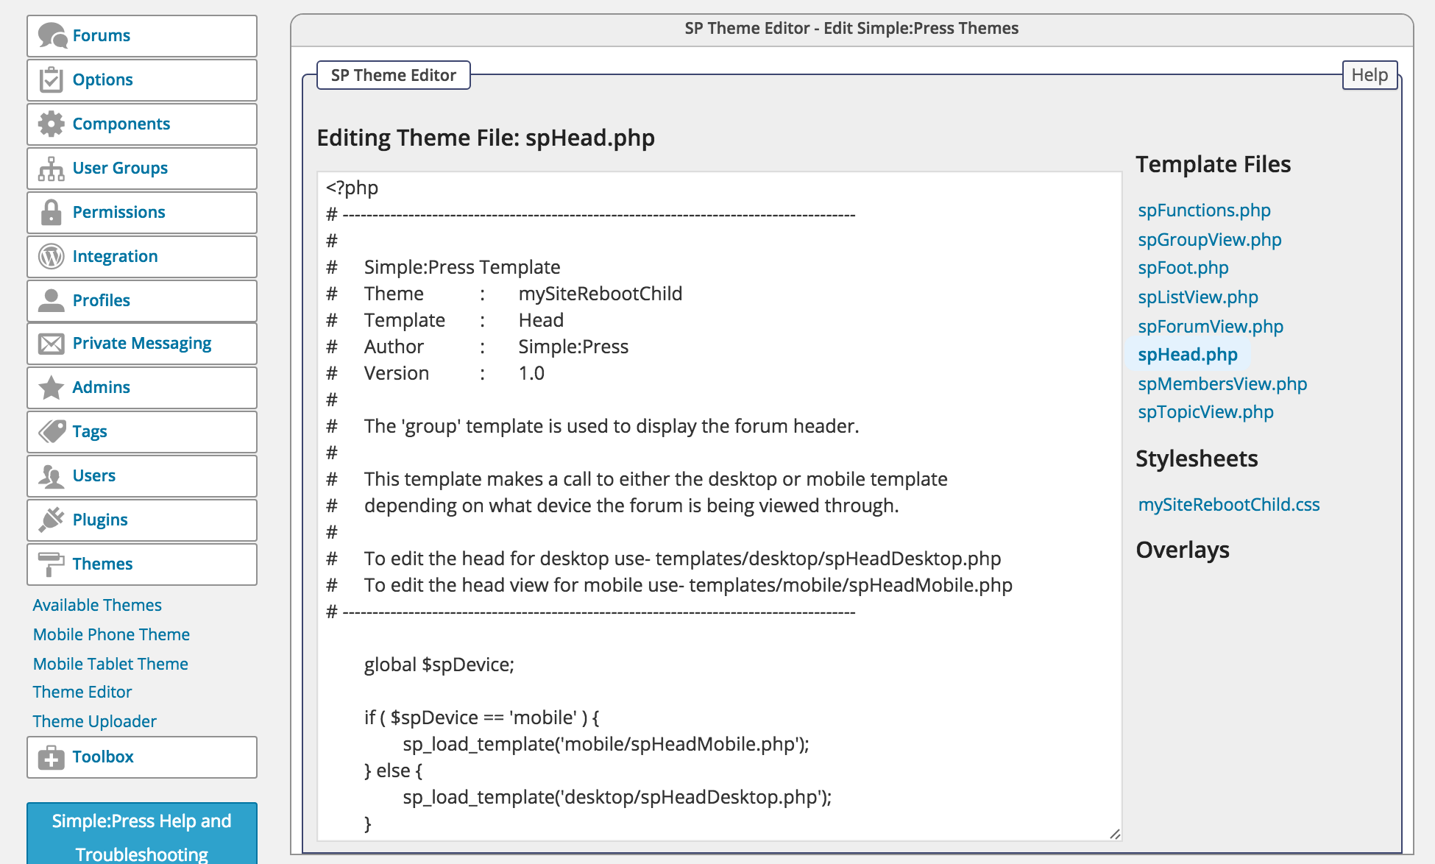Collapse the Themes menu label
This screenshot has width=1435, height=864.
[103, 564]
